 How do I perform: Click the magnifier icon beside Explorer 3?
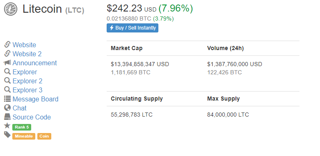tap(7, 89)
